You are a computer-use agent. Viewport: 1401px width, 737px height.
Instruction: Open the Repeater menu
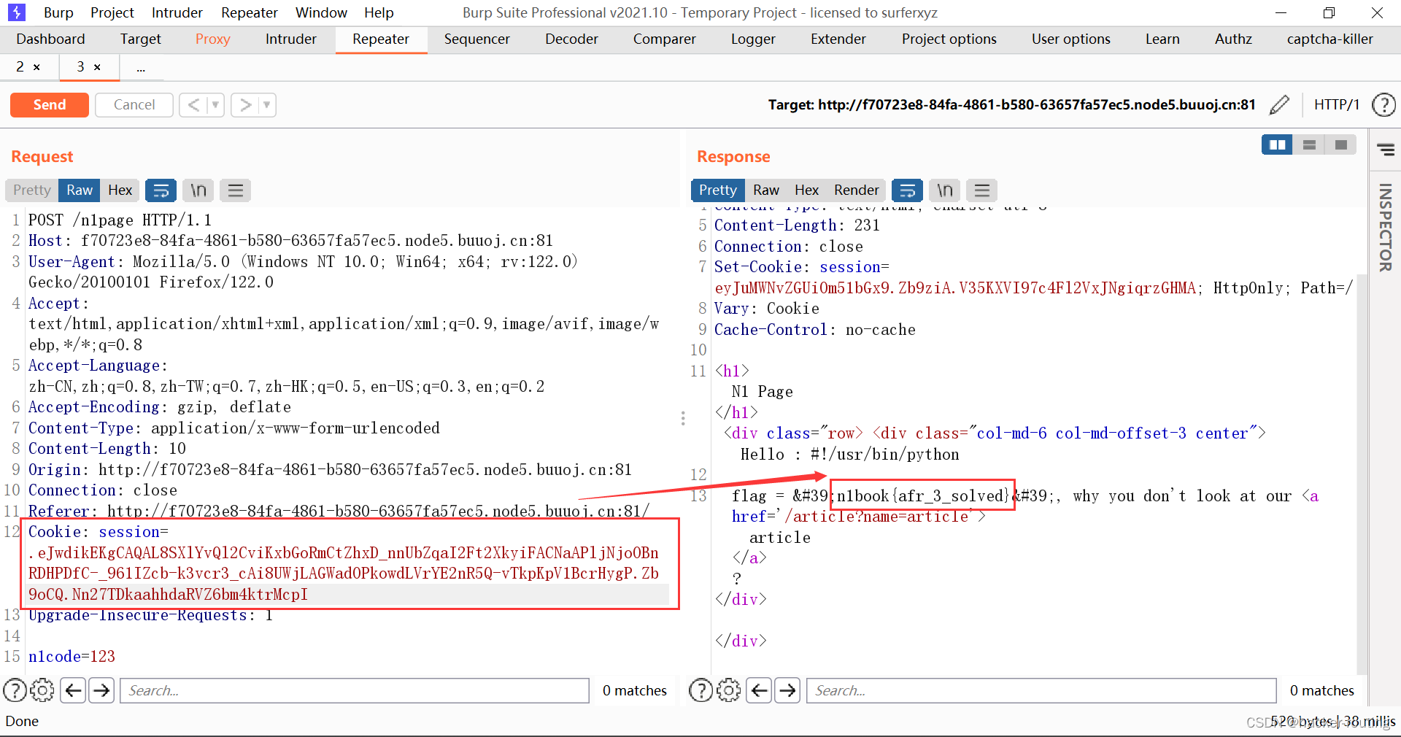coord(250,12)
